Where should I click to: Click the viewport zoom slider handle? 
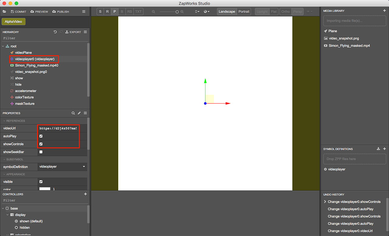[177, 12]
